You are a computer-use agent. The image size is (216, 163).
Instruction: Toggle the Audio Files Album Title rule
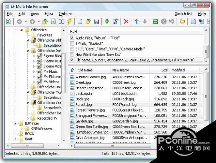[x=72, y=38]
